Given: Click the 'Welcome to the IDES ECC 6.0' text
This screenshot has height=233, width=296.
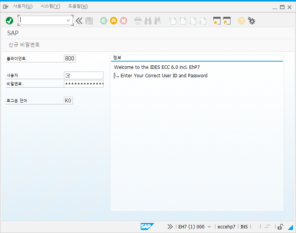Looking at the screenshot, I should point(157,67).
